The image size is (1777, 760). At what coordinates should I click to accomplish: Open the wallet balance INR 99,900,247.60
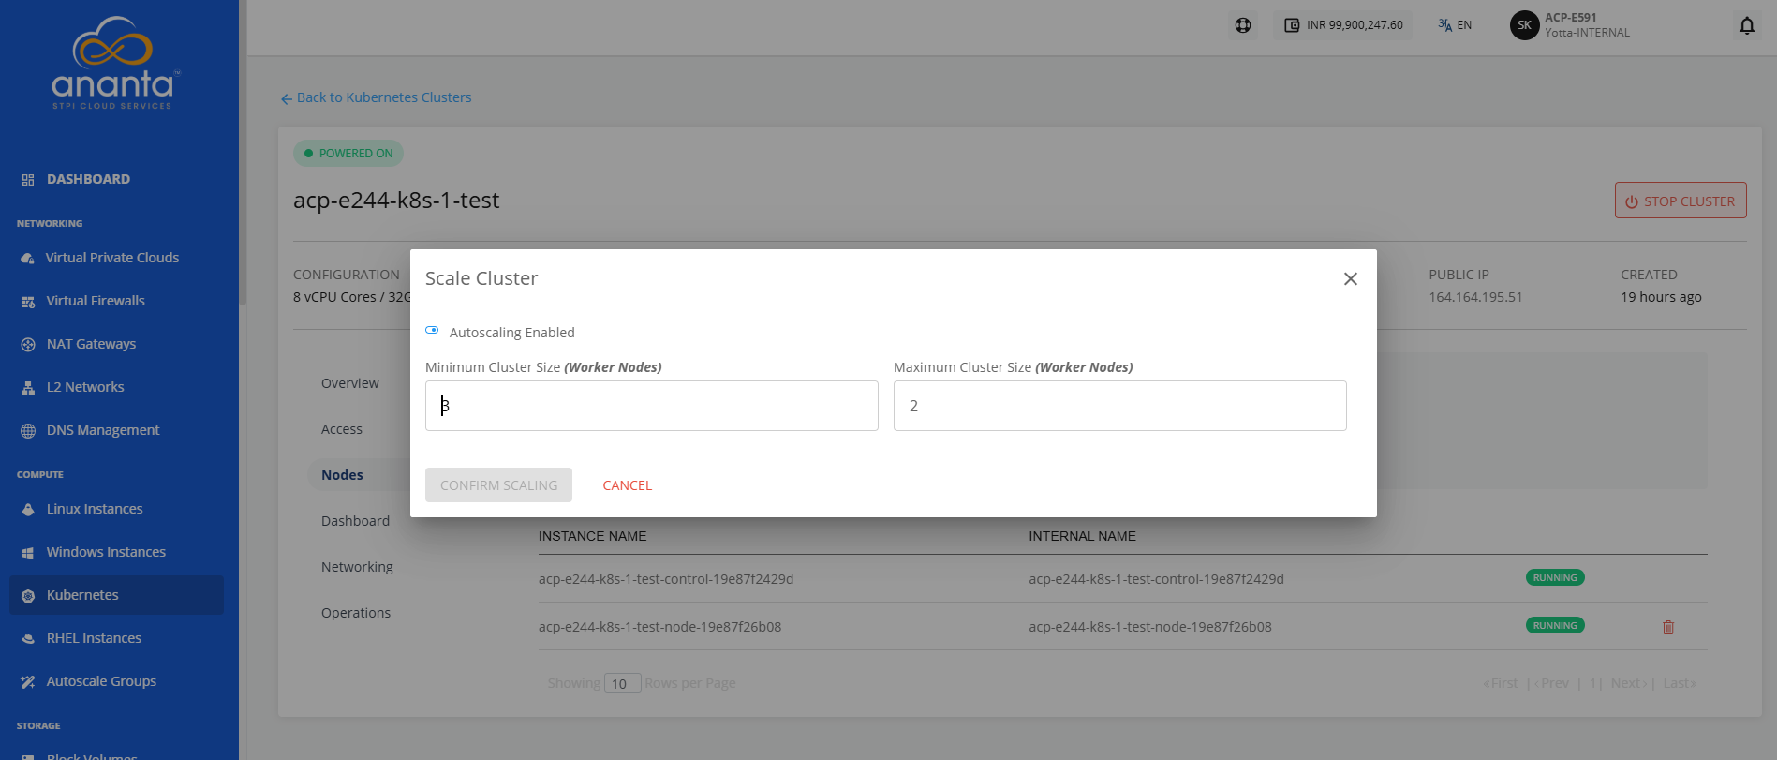(x=1343, y=25)
